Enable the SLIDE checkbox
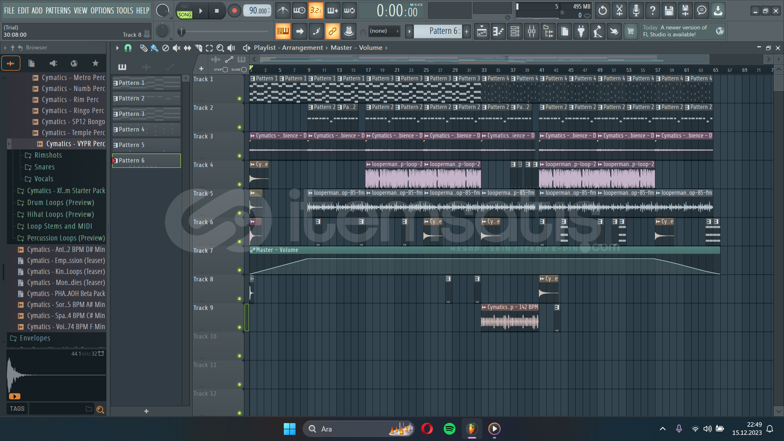 [244, 70]
